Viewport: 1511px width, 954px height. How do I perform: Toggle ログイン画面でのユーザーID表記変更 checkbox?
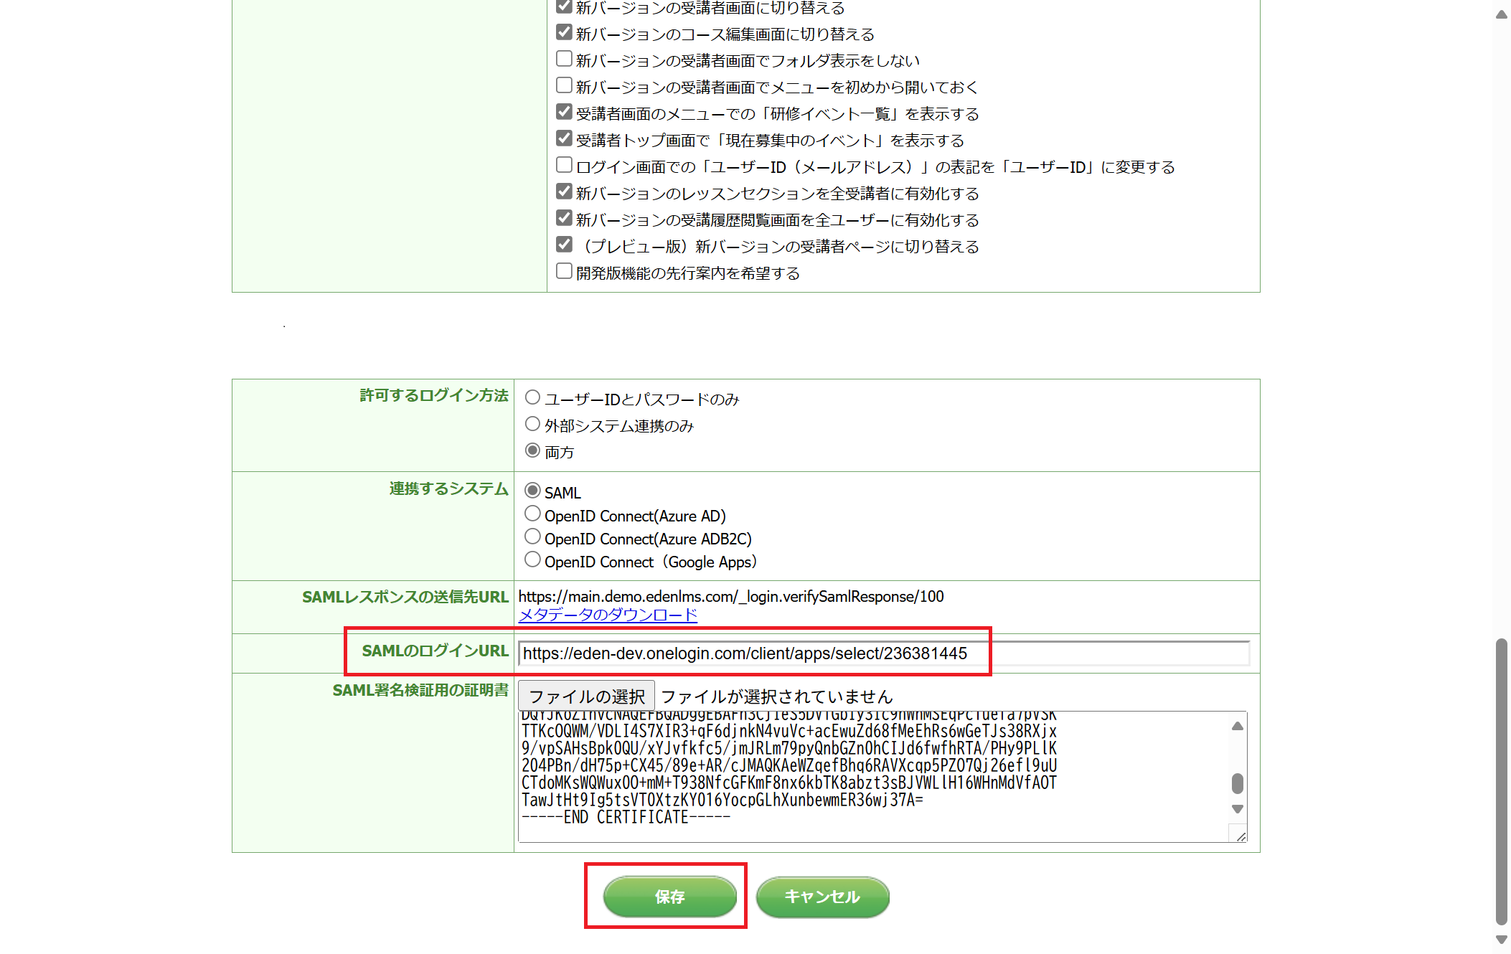[564, 165]
